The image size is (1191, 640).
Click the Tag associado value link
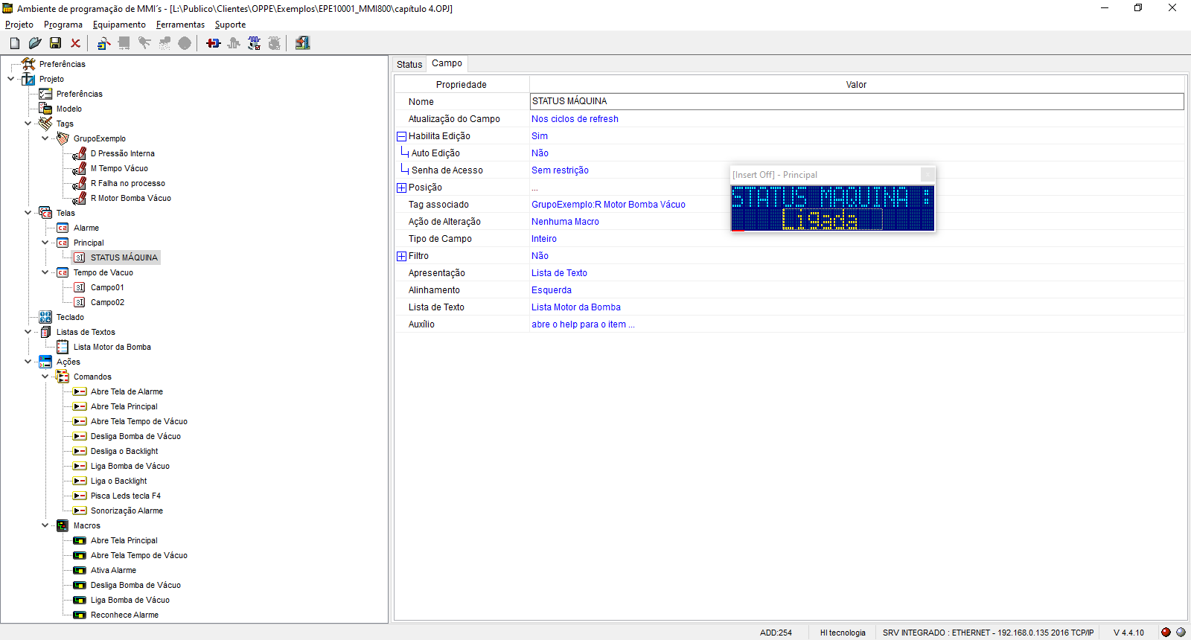click(608, 205)
